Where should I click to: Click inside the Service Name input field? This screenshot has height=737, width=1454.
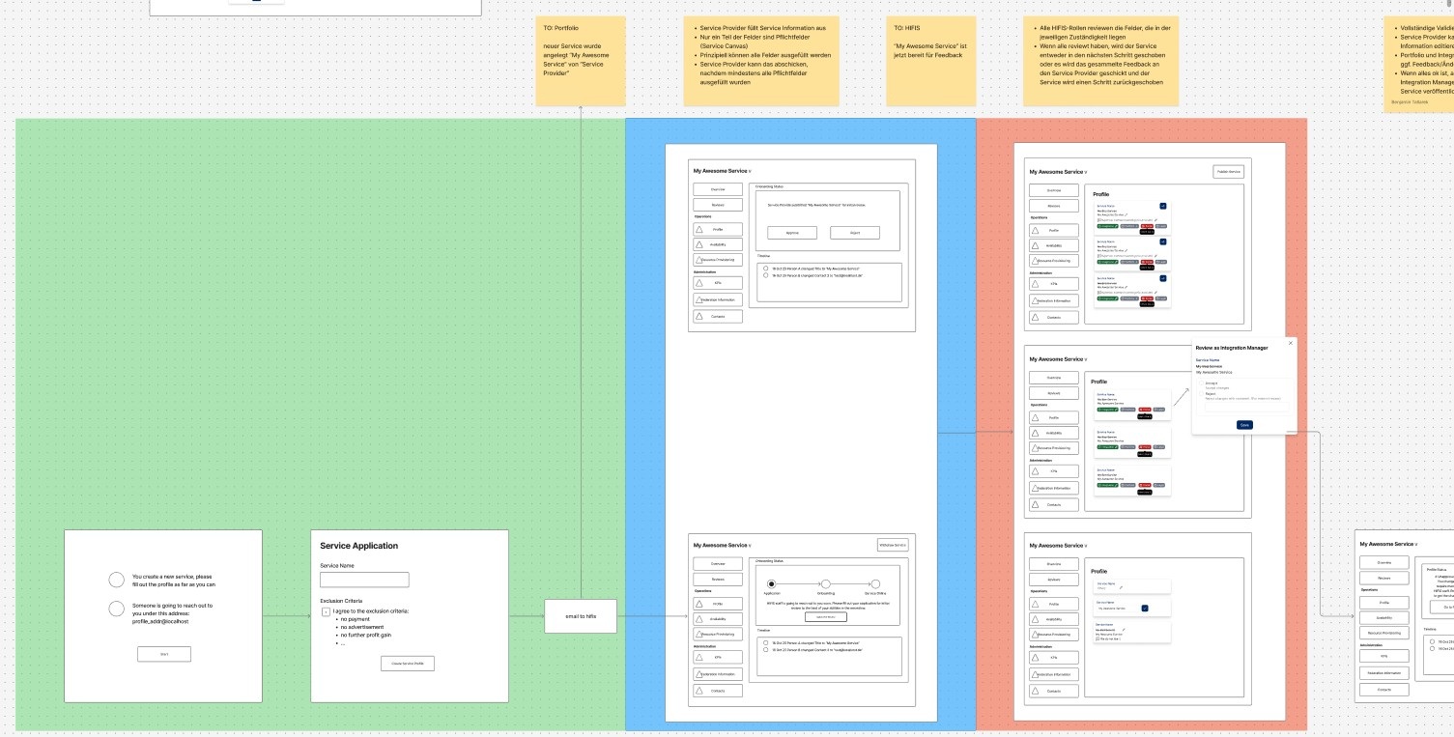[x=364, y=579]
